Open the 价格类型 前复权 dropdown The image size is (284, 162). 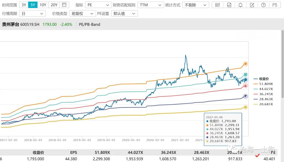pos(82,13)
